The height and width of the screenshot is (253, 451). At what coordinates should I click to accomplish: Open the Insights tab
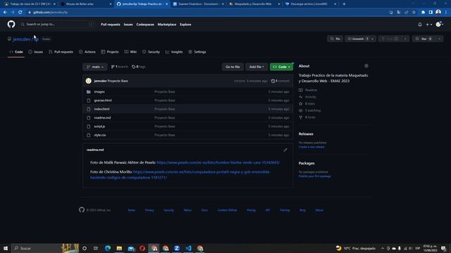click(x=174, y=52)
